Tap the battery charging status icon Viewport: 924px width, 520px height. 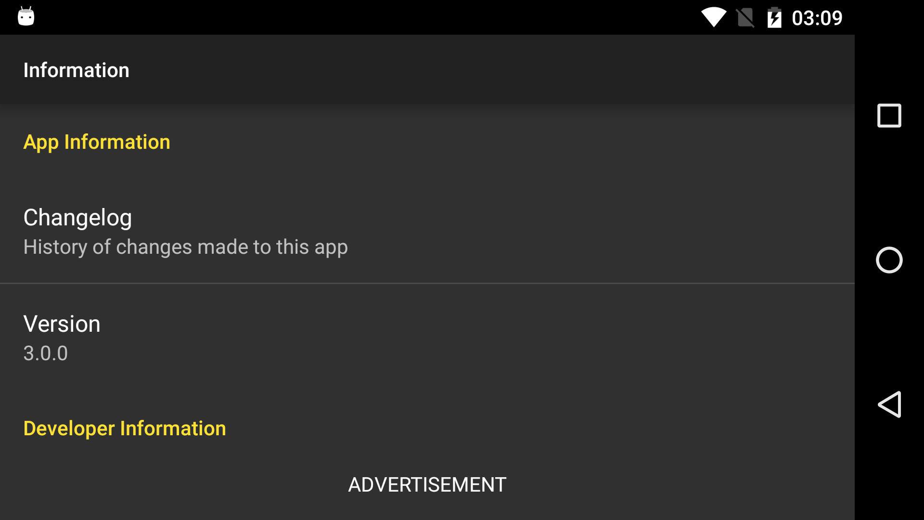coord(774,18)
